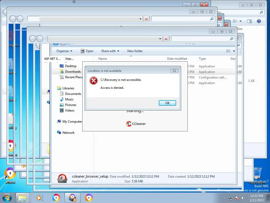This screenshot has width=270, height=203.
Task: Open the change view options dropdown arrow
Action: (x=234, y=51)
